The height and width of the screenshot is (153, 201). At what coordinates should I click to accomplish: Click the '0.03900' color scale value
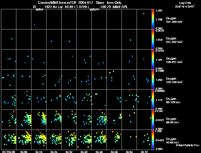[160, 91]
